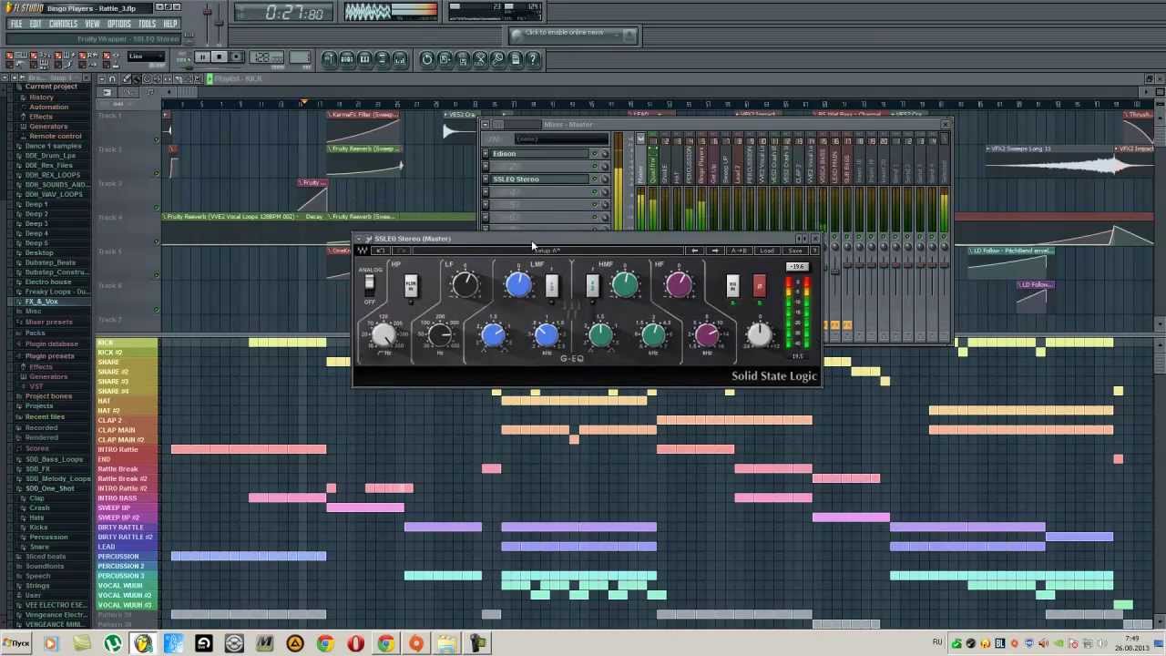This screenshot has height=656, width=1166.
Task: Select the Edison effect slot in mixer
Action: [540, 154]
